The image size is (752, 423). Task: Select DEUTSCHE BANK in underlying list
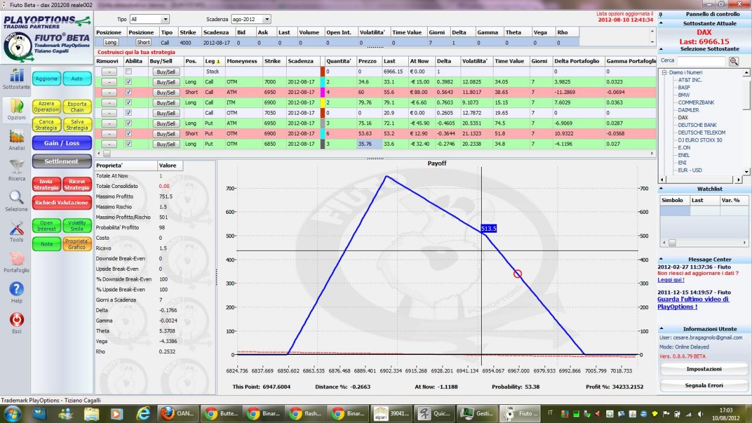click(697, 125)
